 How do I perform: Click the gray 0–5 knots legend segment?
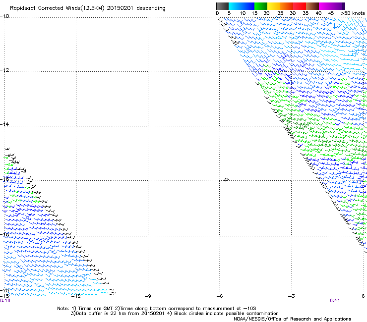point(222,6)
